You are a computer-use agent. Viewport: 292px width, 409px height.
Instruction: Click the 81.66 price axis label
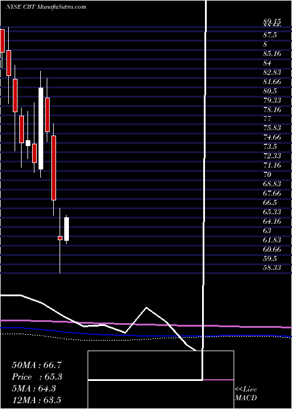(272, 82)
